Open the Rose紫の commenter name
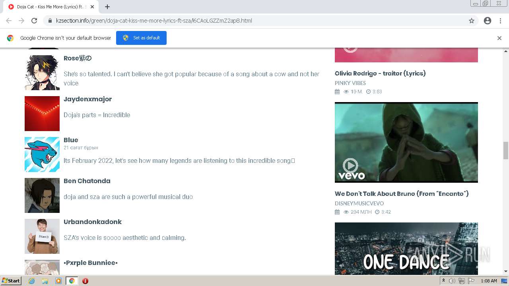This screenshot has width=509, height=286. [78, 58]
